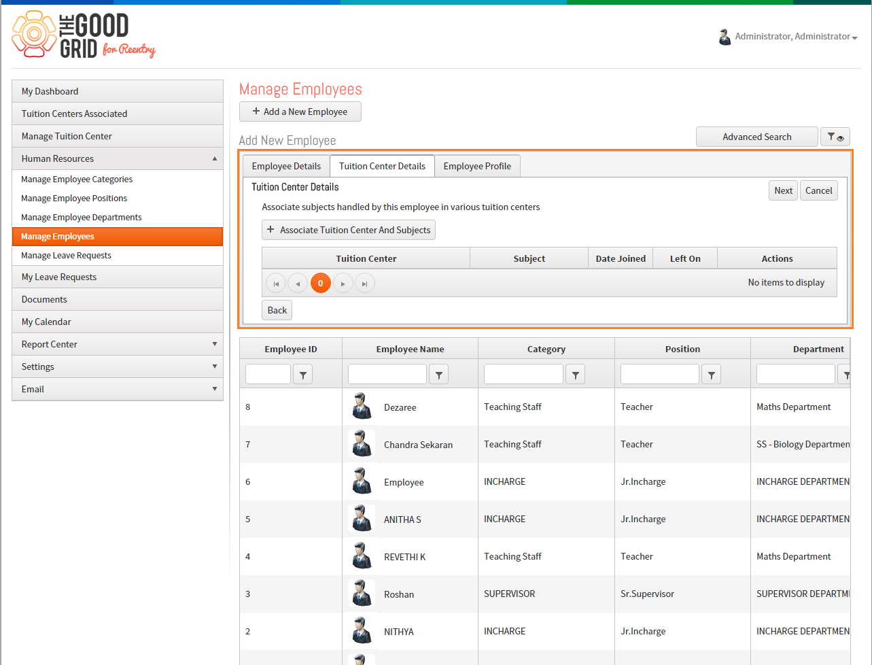
Task: Expand the Settings menu section
Action: pyautogui.click(x=215, y=366)
